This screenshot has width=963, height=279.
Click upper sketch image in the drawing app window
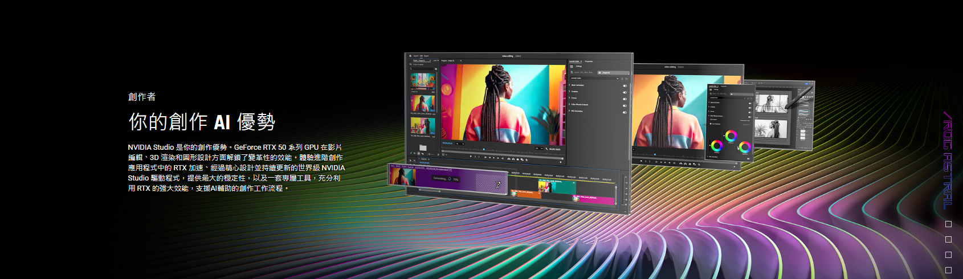(x=772, y=104)
